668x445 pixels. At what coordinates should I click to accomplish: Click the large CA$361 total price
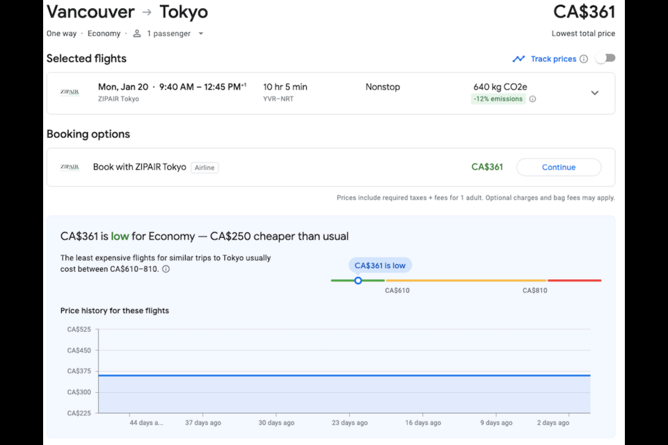(584, 12)
